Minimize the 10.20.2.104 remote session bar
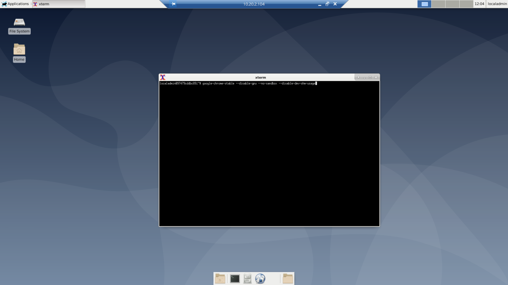508x285 pixels. [x=320, y=4]
